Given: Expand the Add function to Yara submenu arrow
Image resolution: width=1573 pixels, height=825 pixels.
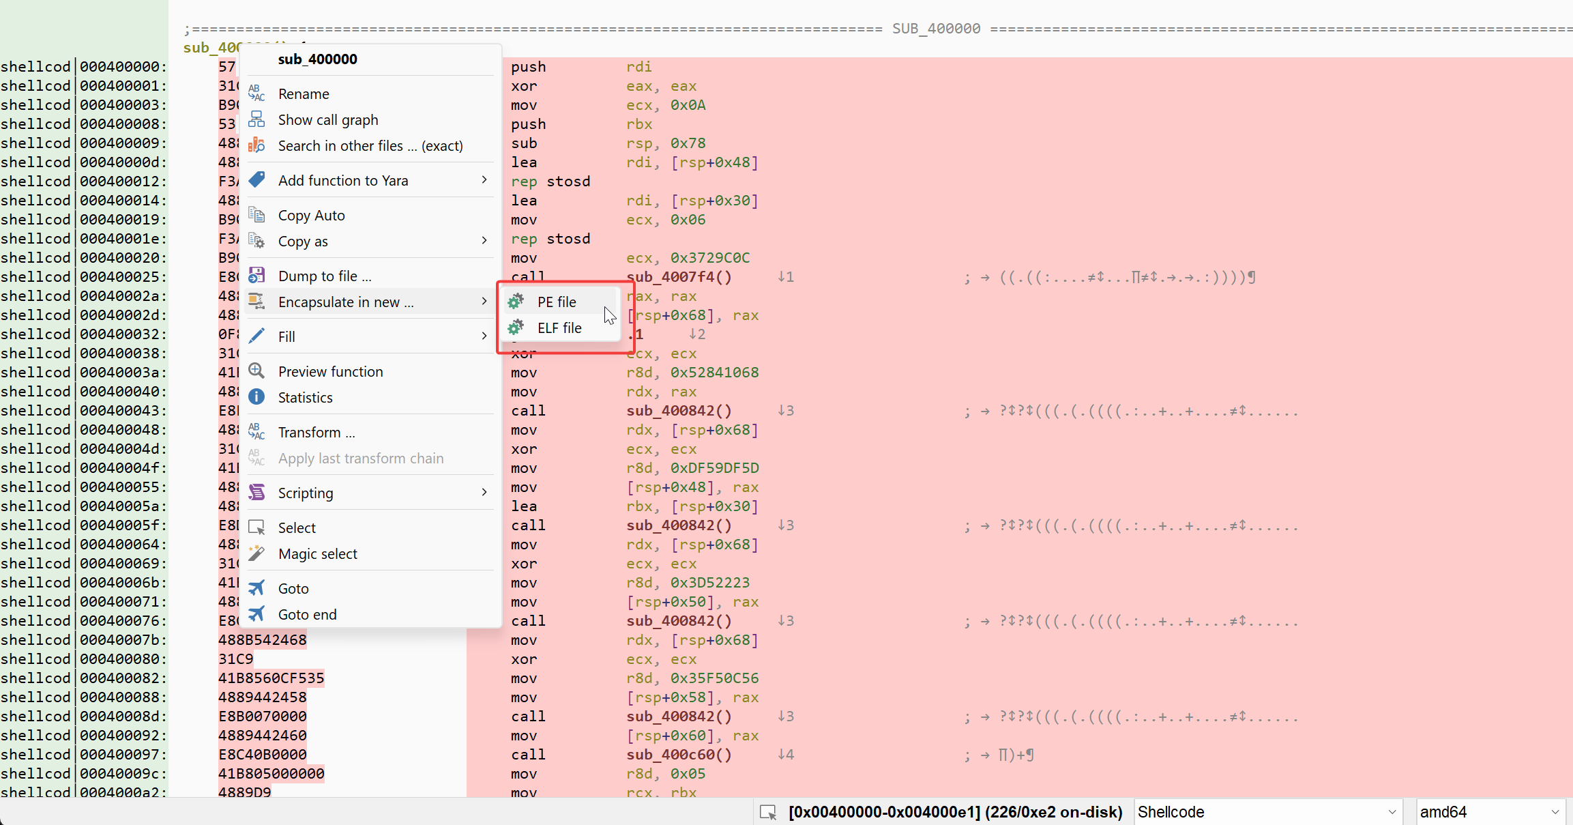Looking at the screenshot, I should tap(484, 180).
